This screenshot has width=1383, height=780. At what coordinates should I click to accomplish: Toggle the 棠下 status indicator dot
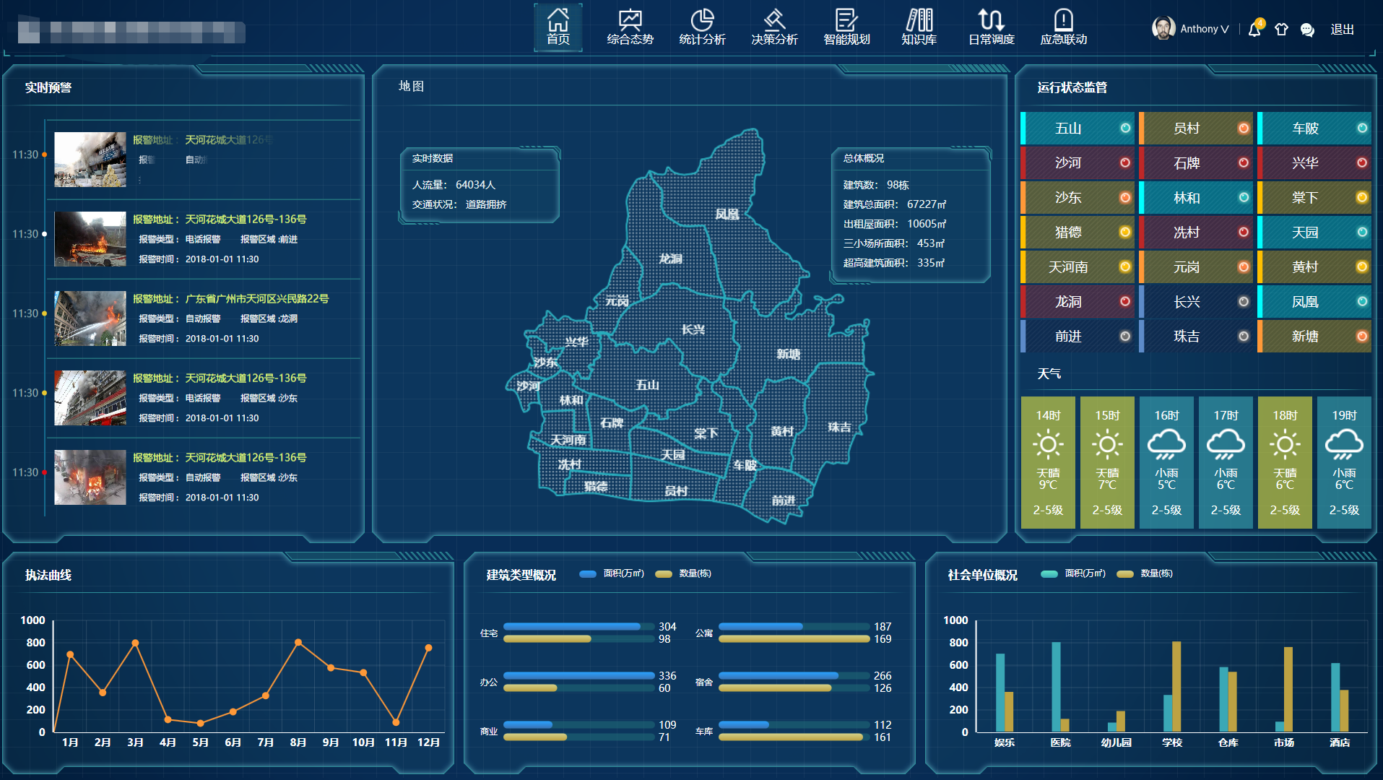click(x=1362, y=197)
